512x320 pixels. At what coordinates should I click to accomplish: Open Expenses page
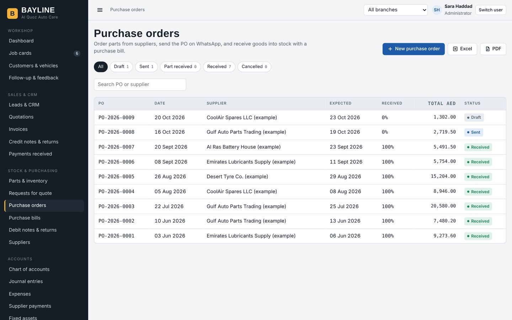tap(44, 294)
